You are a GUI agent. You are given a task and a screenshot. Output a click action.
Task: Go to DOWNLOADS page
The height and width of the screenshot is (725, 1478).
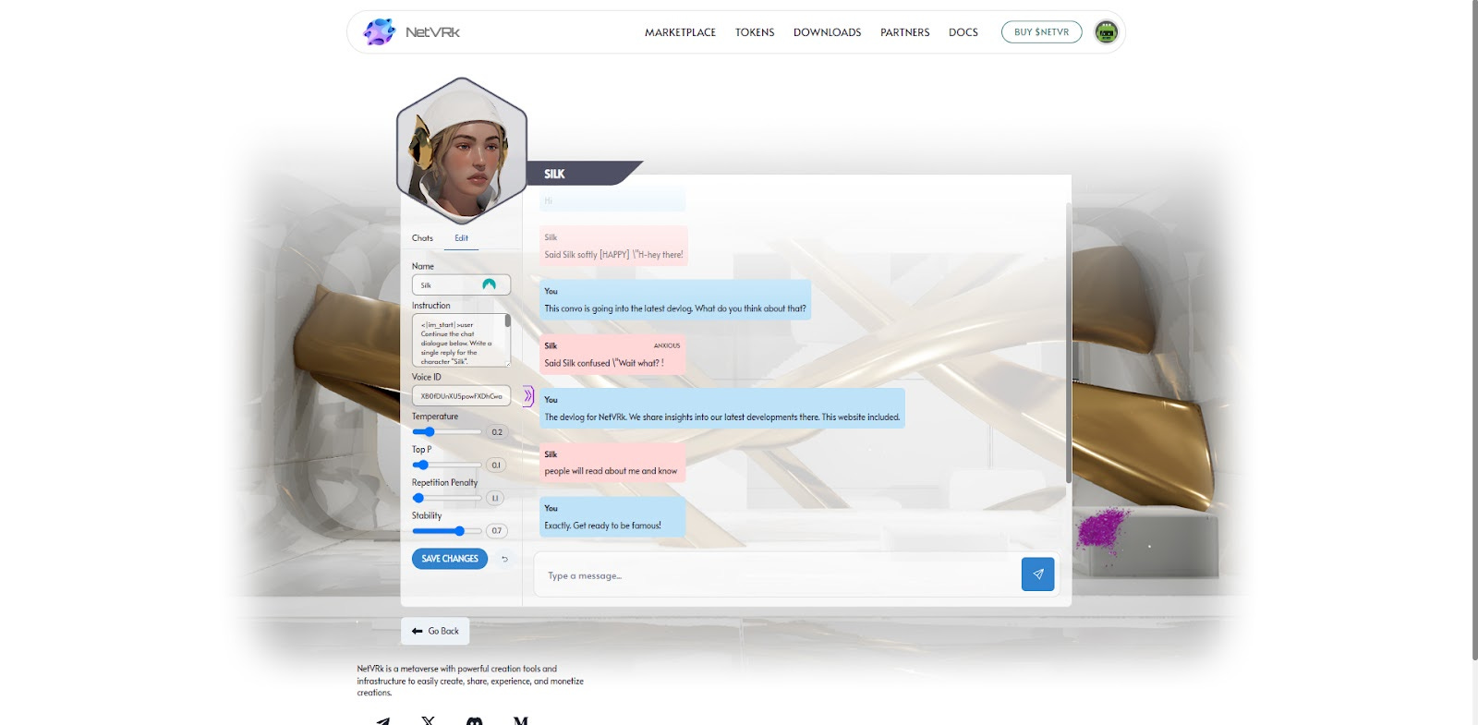[x=827, y=32]
